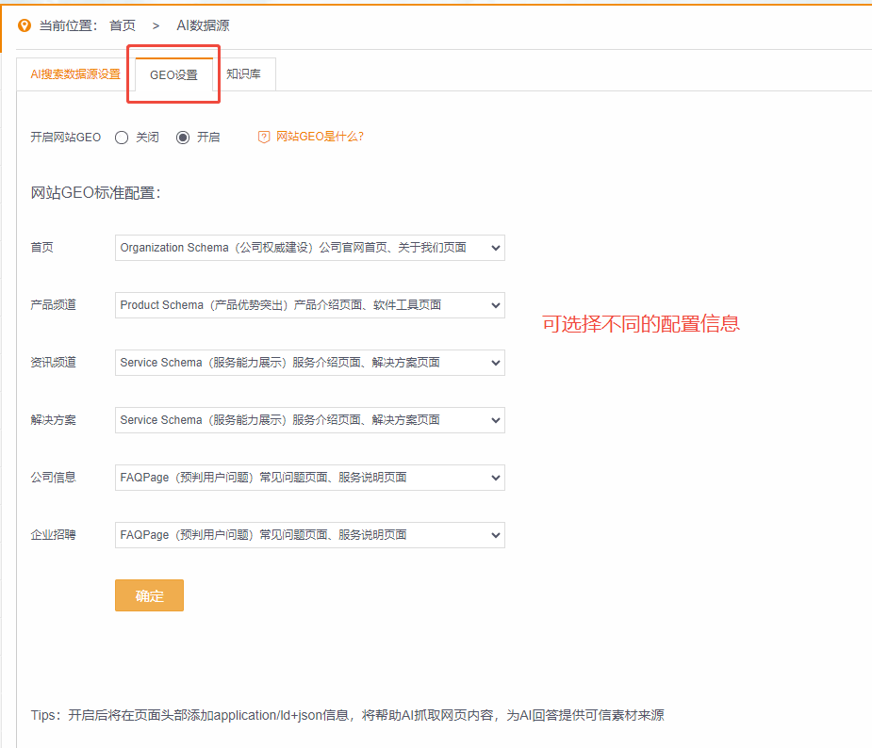Viewport: 872px width, 748px height.
Task: Click the 解决方案 schema dropdown arrow
Action: (x=494, y=420)
